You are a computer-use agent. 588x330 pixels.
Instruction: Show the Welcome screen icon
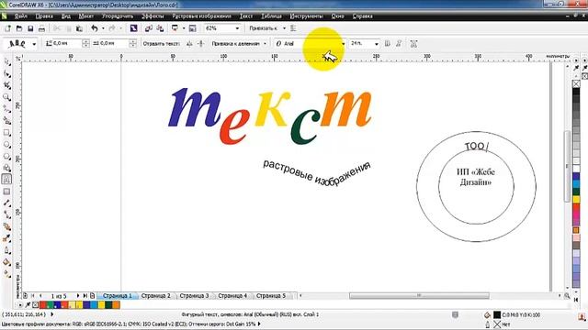pyautogui.click(x=192, y=28)
